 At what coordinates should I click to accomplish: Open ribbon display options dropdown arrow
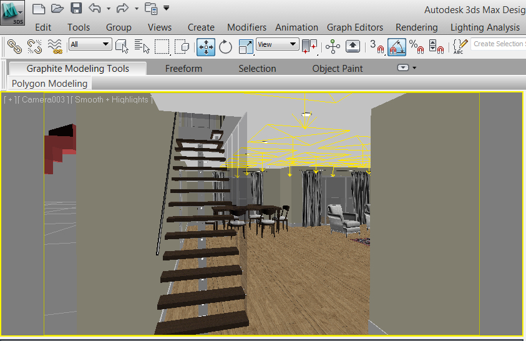coord(415,68)
